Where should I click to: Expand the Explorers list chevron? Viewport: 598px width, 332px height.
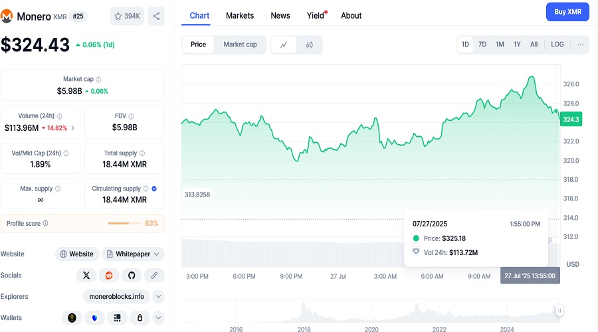[x=158, y=297]
